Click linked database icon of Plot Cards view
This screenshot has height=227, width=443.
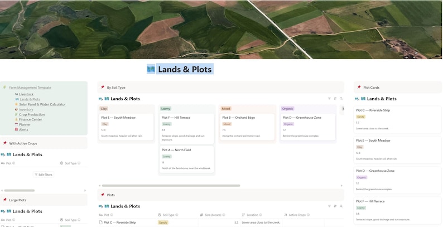click(x=357, y=99)
